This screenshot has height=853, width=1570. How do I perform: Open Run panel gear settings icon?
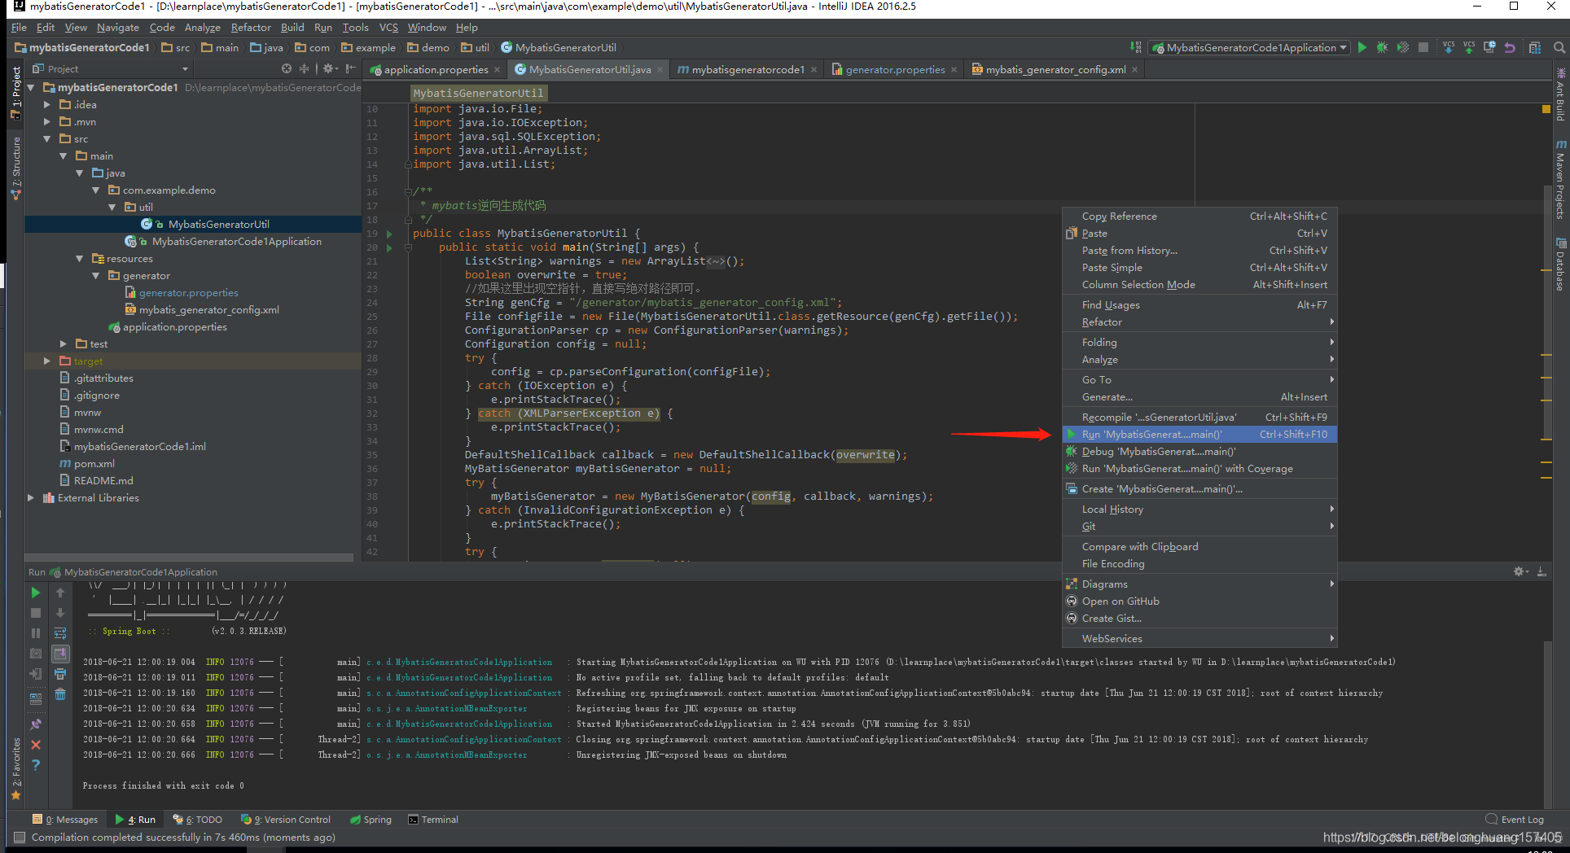1520,572
